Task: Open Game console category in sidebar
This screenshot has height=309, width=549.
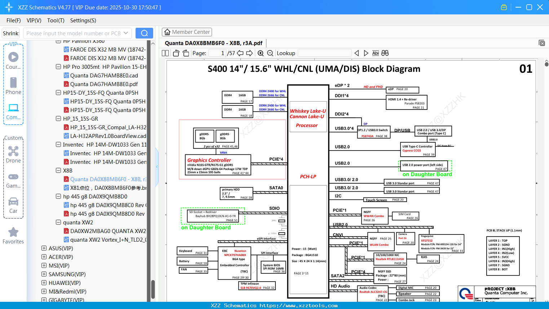Action: (13, 180)
